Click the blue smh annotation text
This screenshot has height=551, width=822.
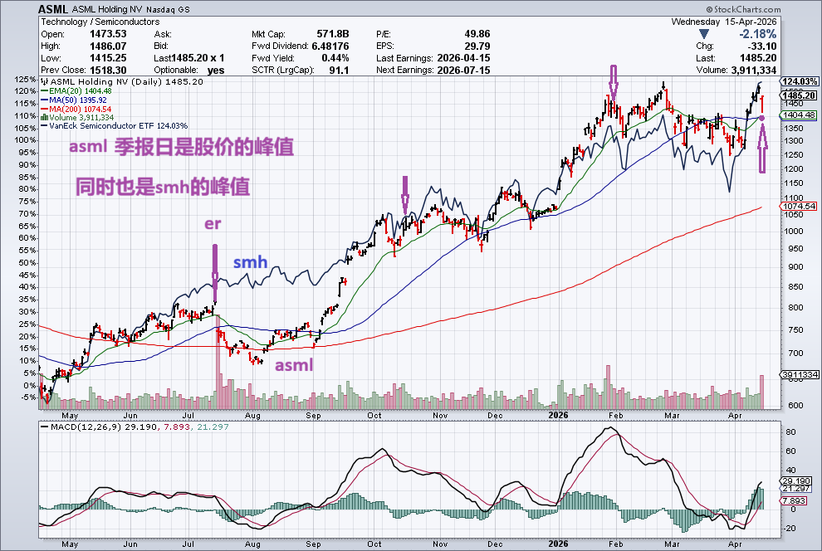point(250,262)
